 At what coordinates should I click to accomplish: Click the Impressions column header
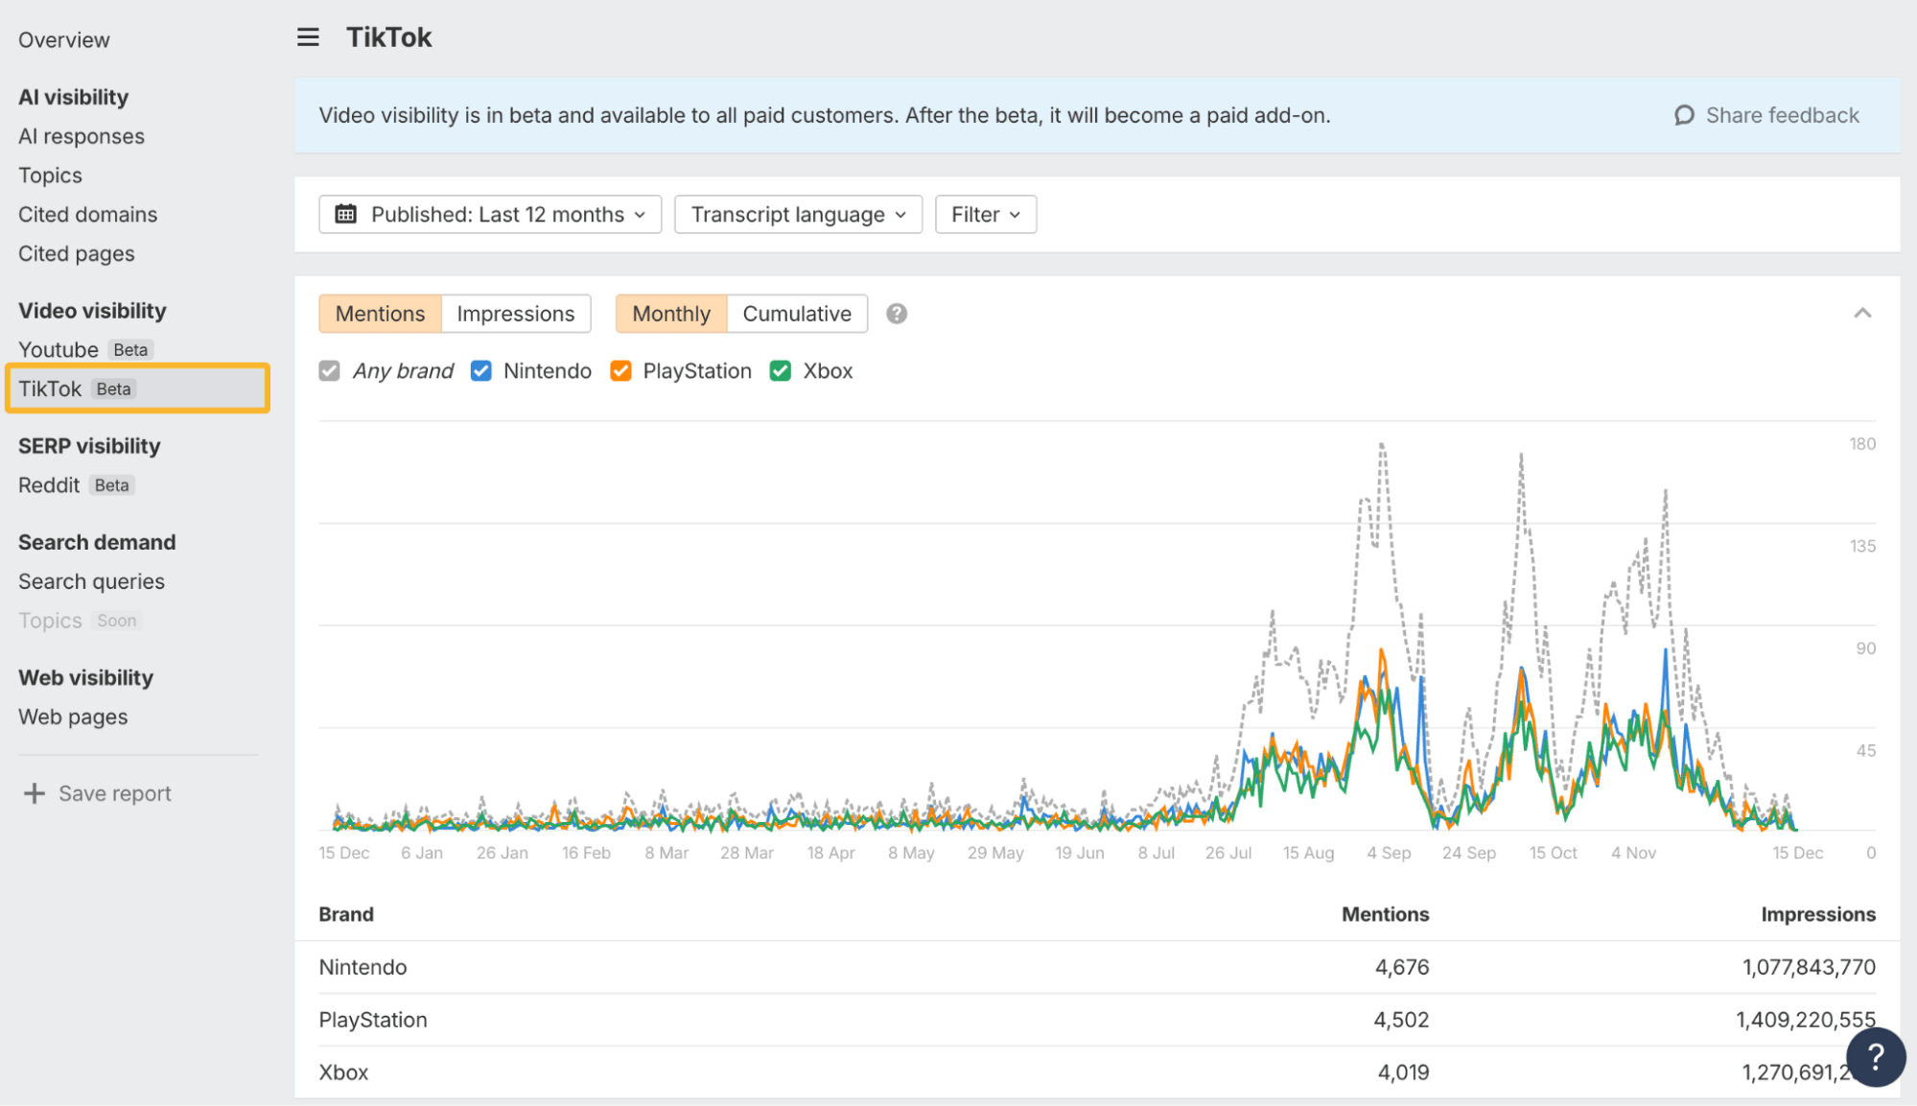click(1817, 914)
